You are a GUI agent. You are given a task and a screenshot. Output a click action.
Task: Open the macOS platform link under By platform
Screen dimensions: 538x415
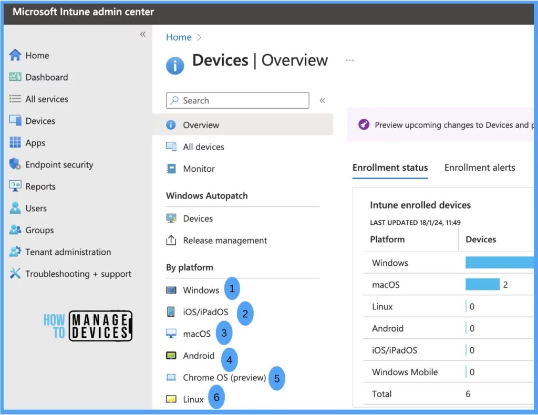(196, 334)
